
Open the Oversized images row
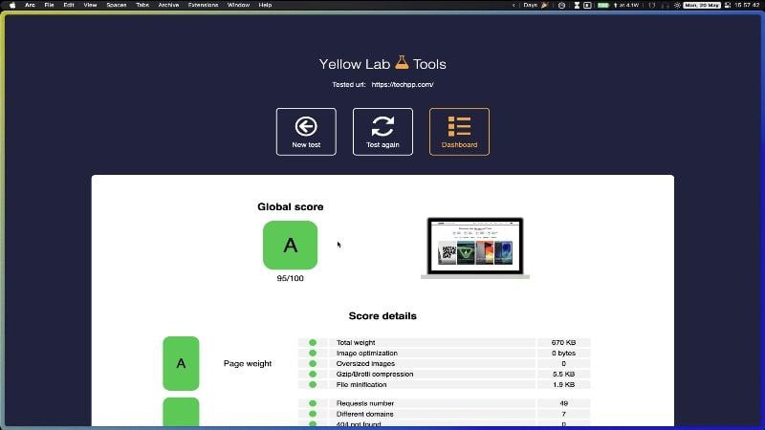(x=444, y=364)
